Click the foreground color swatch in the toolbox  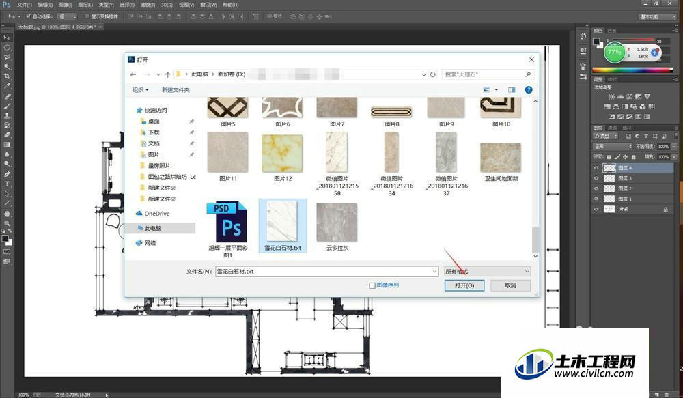(5, 238)
